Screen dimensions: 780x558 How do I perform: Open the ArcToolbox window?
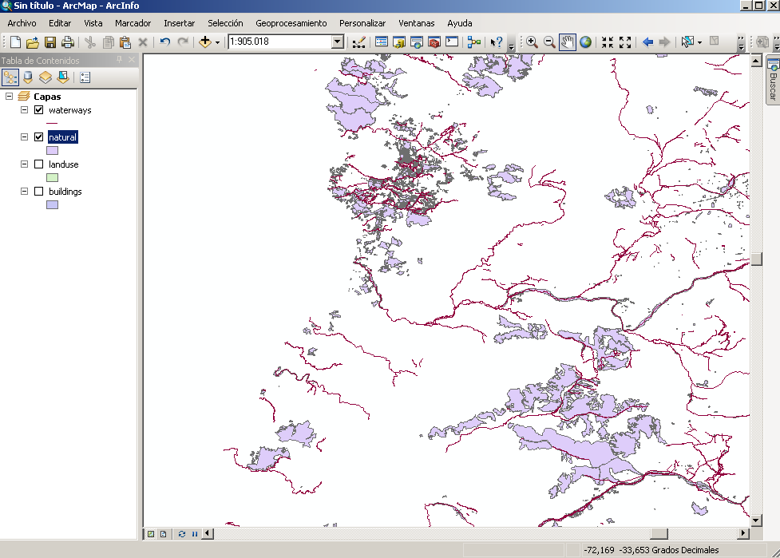pos(434,42)
